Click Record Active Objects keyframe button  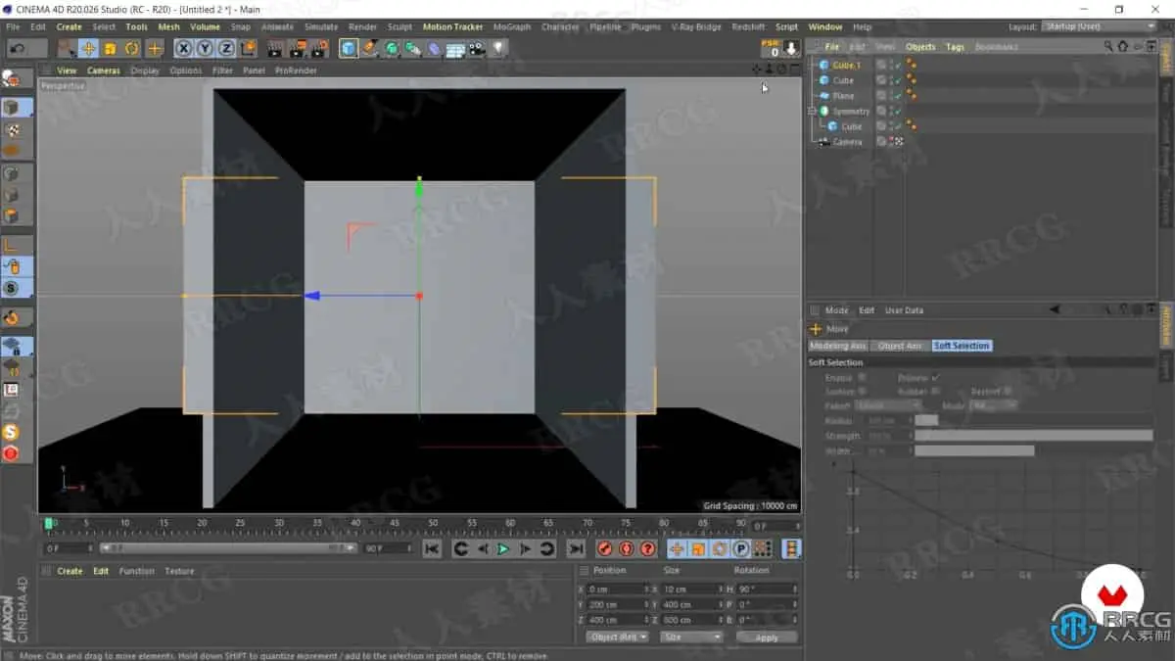pyautogui.click(x=605, y=549)
